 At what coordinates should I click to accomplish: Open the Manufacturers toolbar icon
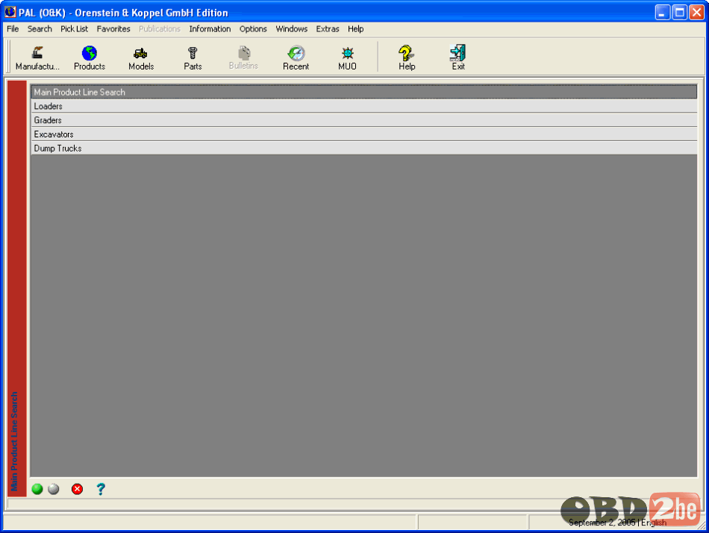click(37, 58)
